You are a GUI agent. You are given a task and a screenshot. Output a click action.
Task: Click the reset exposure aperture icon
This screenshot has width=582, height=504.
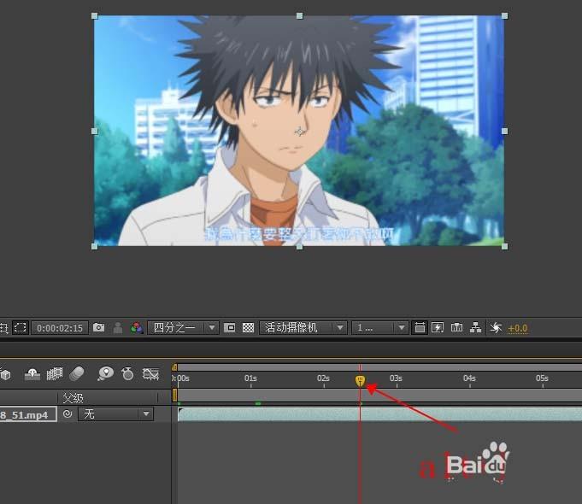[x=496, y=327]
